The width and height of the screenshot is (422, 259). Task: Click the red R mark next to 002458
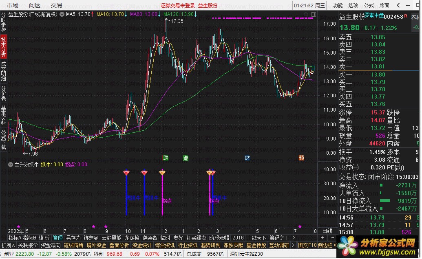(406, 16)
